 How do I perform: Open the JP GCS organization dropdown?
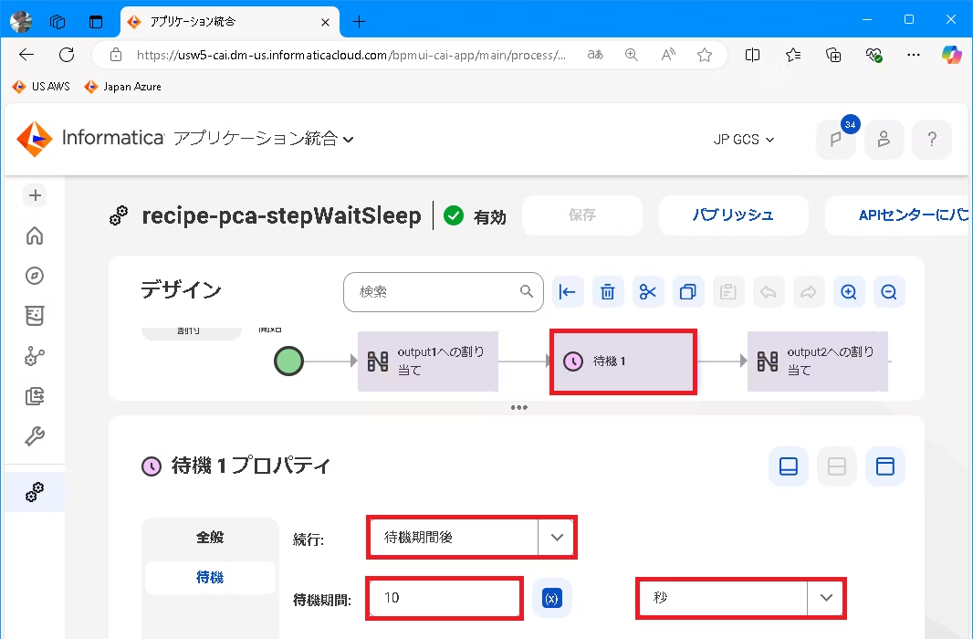click(x=743, y=140)
